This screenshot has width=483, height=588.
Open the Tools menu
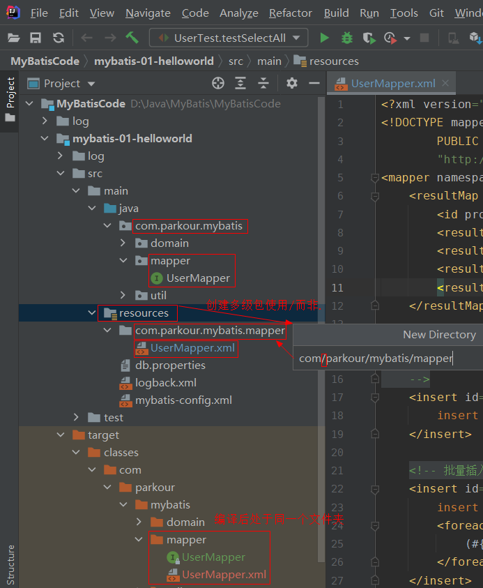coord(404,13)
